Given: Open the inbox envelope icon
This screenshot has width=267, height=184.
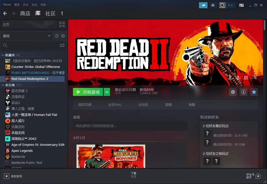Looking at the screenshot, I should (x=213, y=5).
